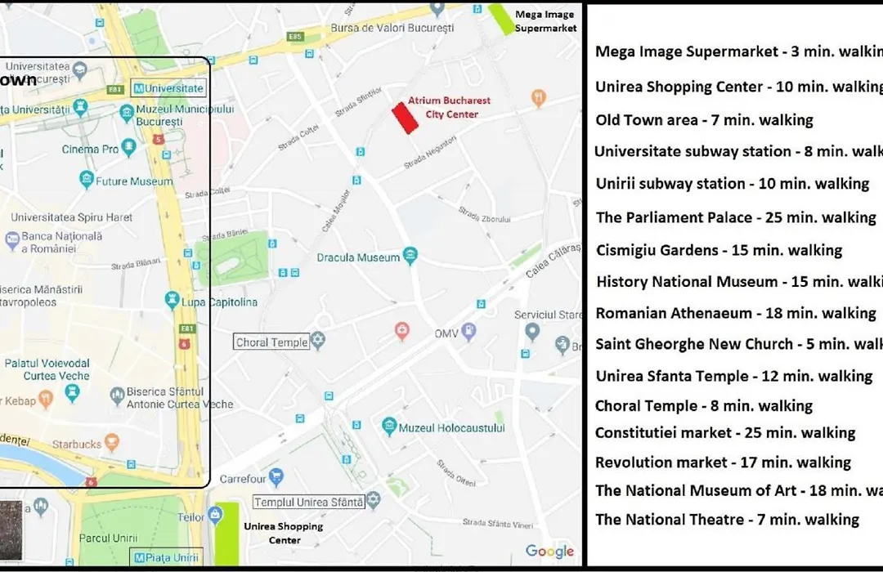883x572 pixels.
Task: Click the Atrium Bucharest City Center red label
Action: point(450,107)
